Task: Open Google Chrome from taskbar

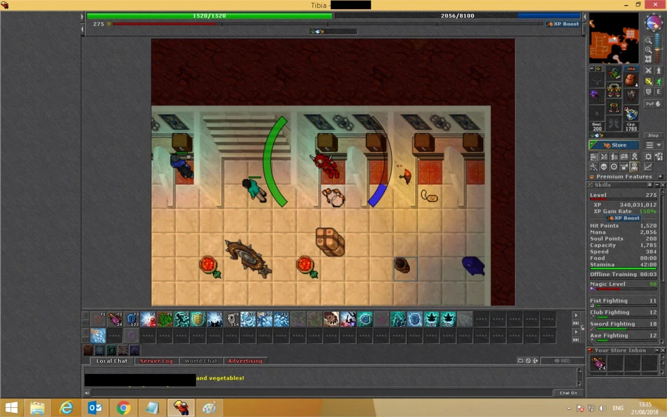Action: click(x=123, y=408)
